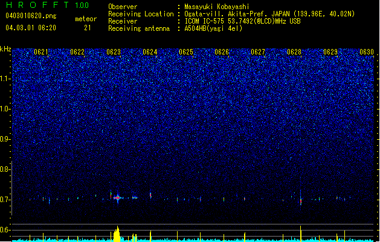Click the 'Receiver' field label

coord(123,21)
